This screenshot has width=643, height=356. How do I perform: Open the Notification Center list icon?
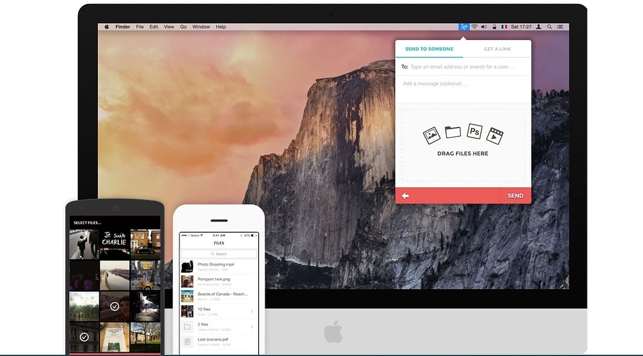coord(560,27)
